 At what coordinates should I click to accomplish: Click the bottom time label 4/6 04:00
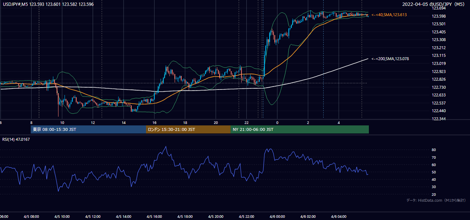pos(339,217)
